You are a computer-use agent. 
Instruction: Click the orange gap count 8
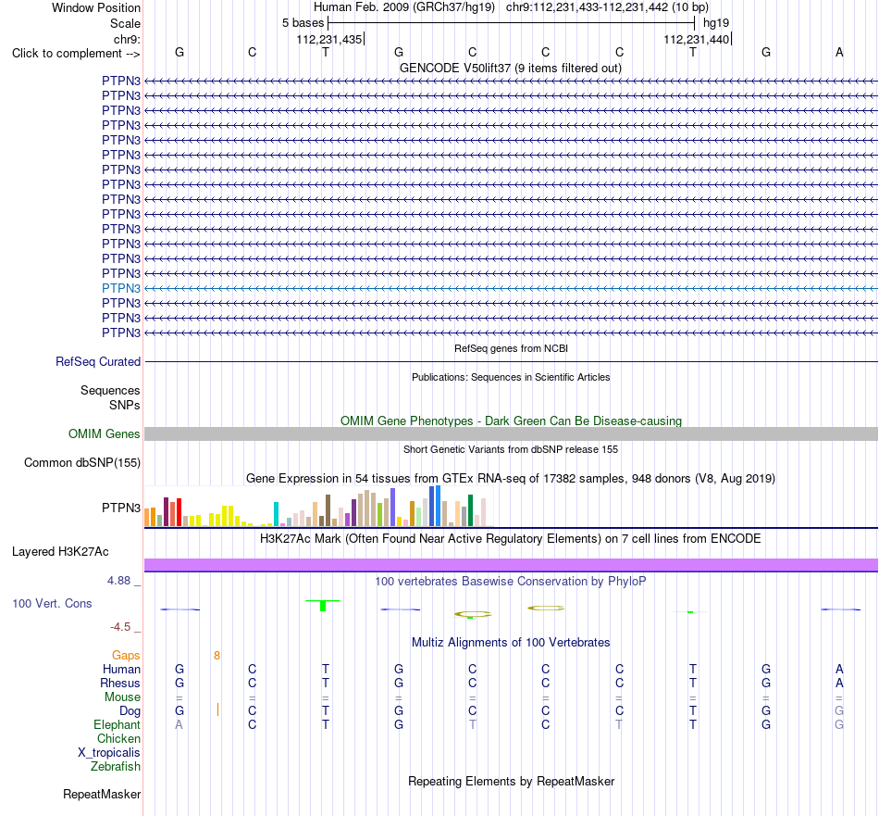(217, 656)
